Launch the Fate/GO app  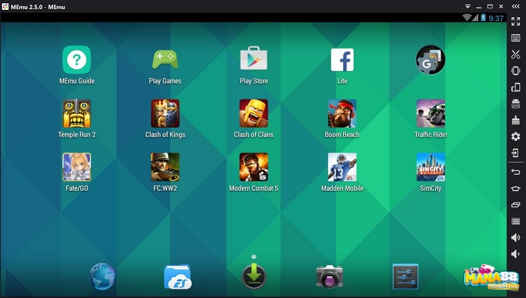tap(76, 167)
